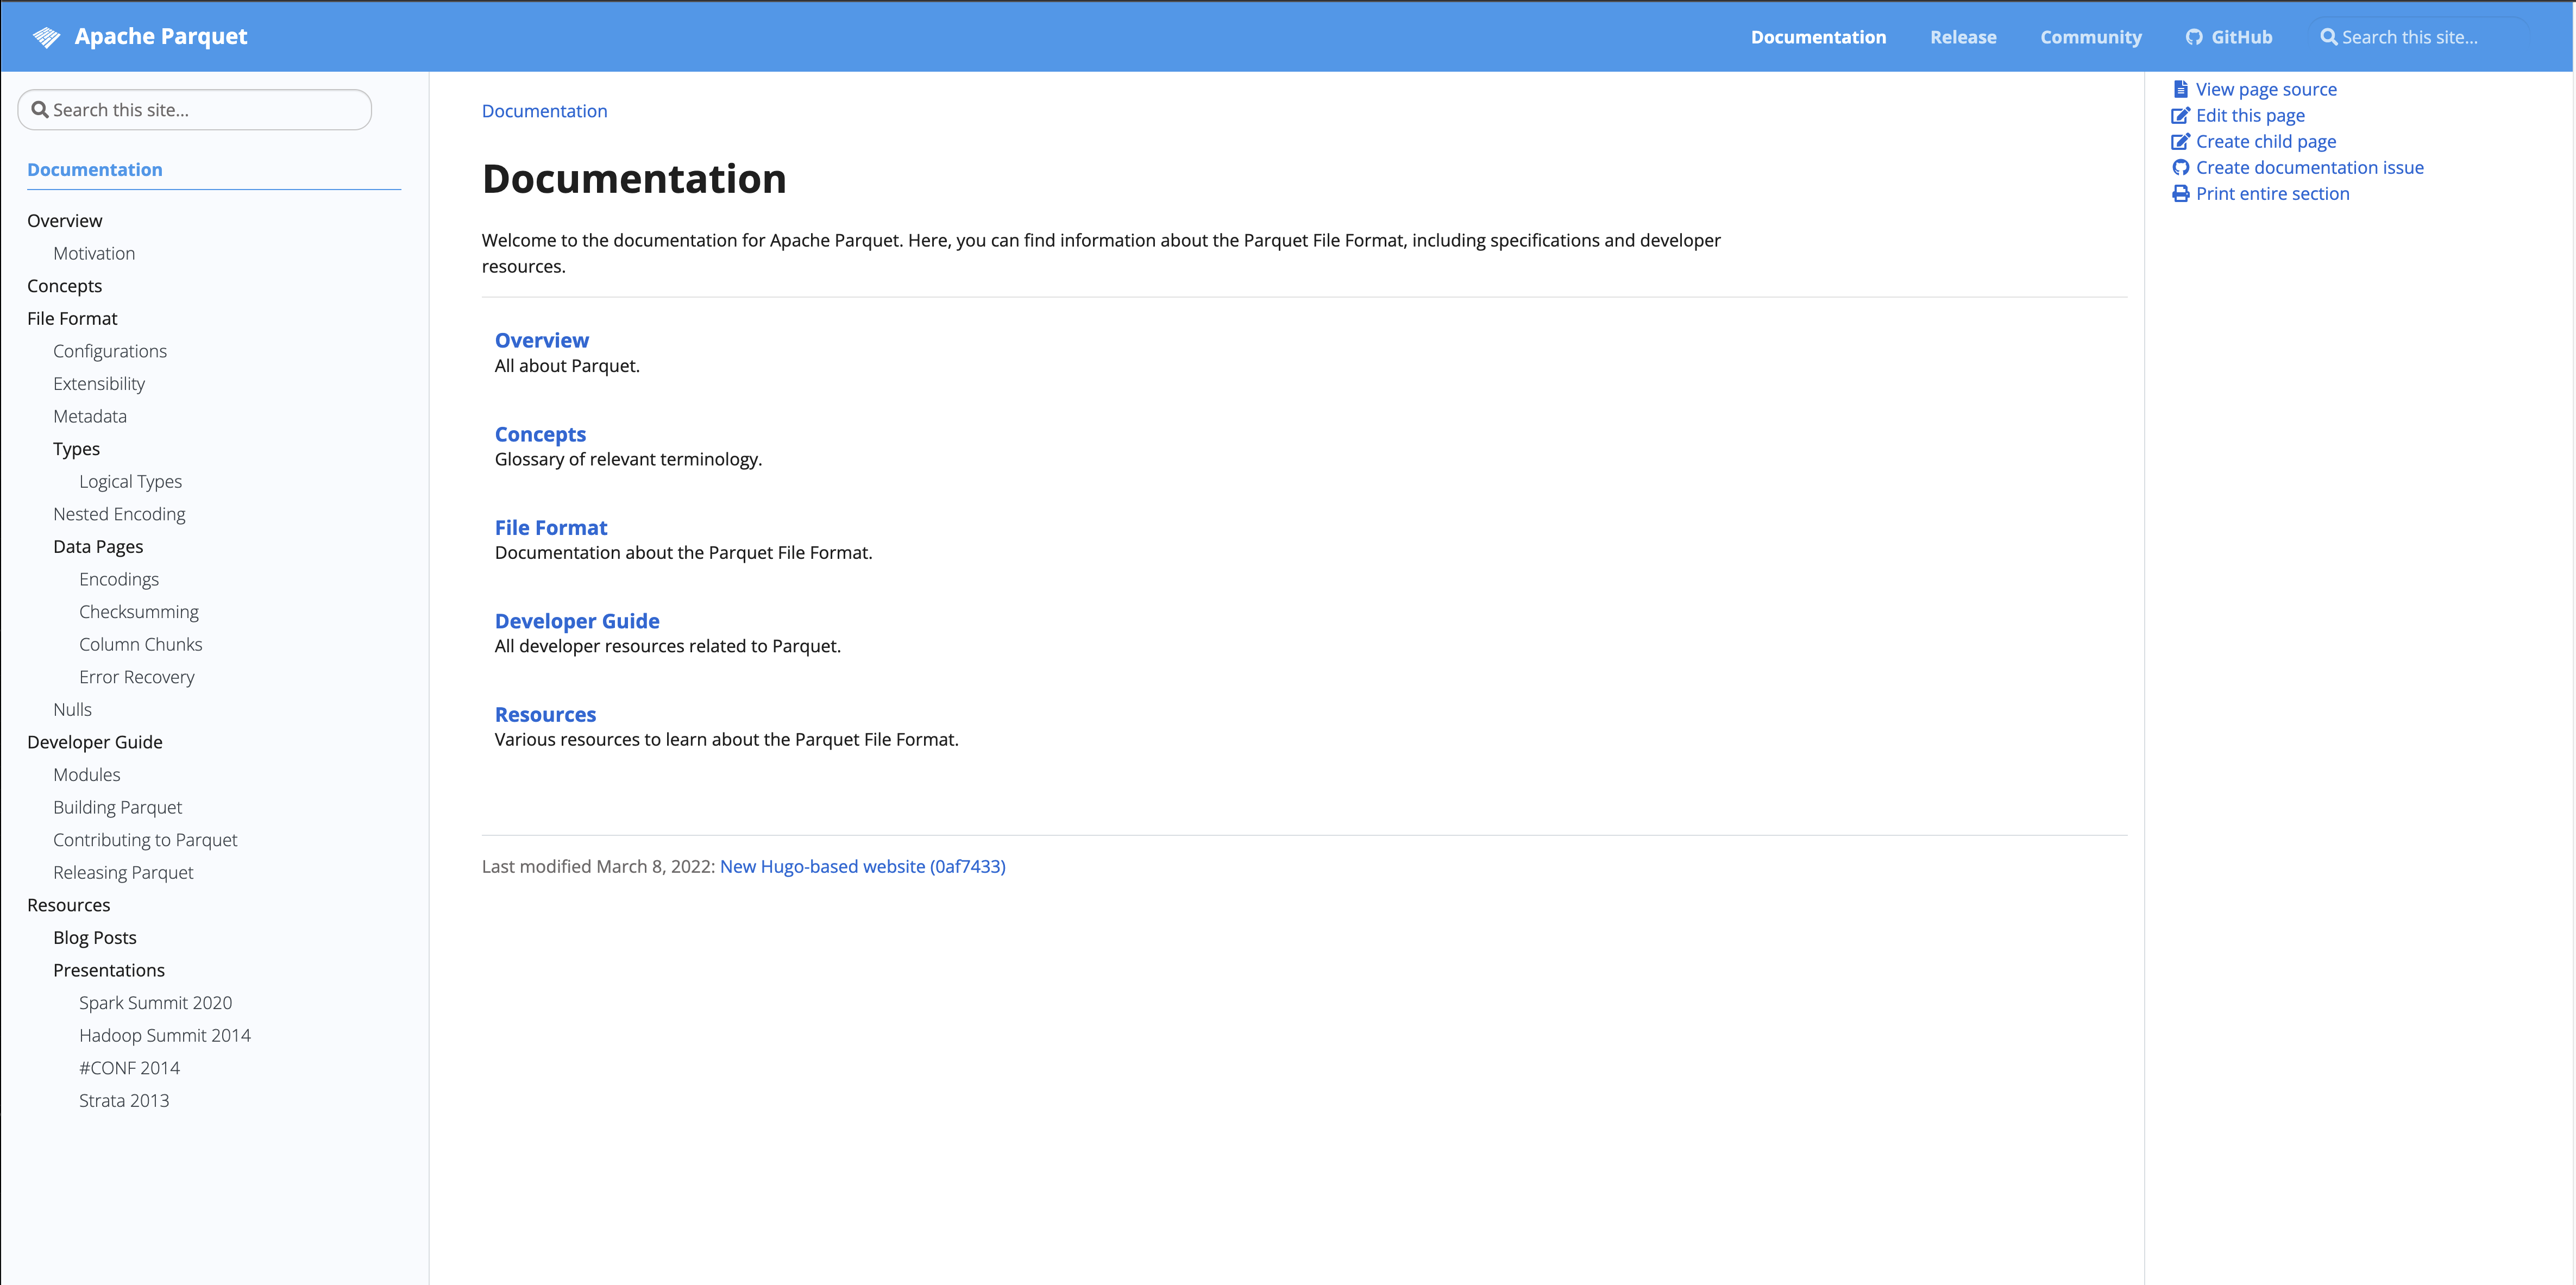Click the sidebar search magnifier icon
This screenshot has width=2576, height=1285.
40,110
